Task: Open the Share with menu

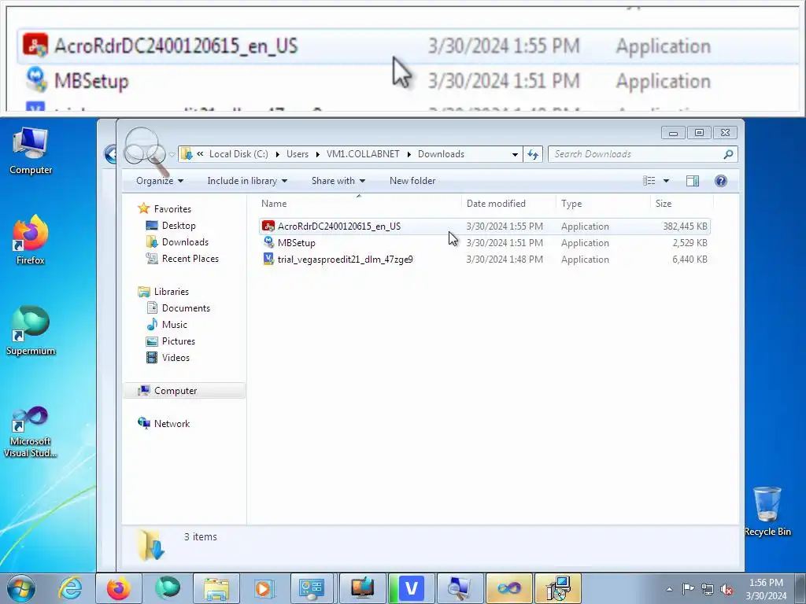Action: coord(338,181)
